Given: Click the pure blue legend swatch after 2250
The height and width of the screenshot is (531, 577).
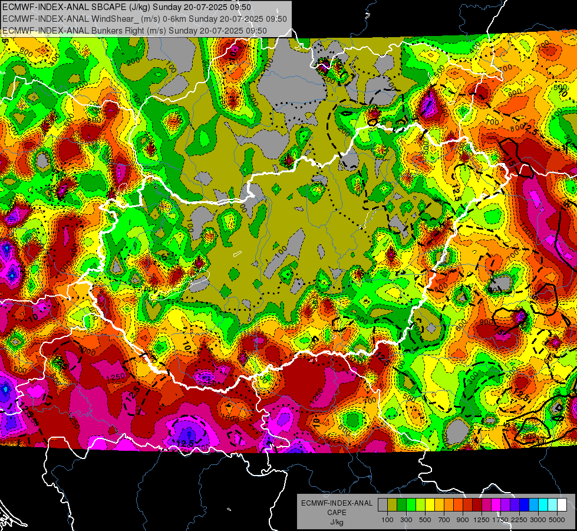Looking at the screenshot, I should [525, 505].
